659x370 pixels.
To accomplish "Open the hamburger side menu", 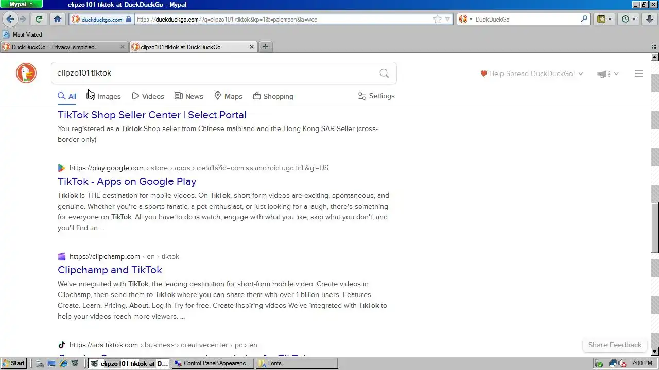I will tap(638, 73).
